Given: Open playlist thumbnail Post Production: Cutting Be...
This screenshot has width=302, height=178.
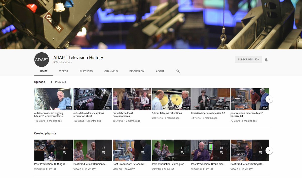Looking at the screenshot, I should click(250, 151).
